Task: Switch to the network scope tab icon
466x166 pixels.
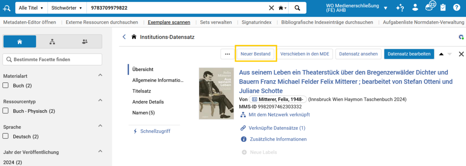Action: [x=52, y=42]
